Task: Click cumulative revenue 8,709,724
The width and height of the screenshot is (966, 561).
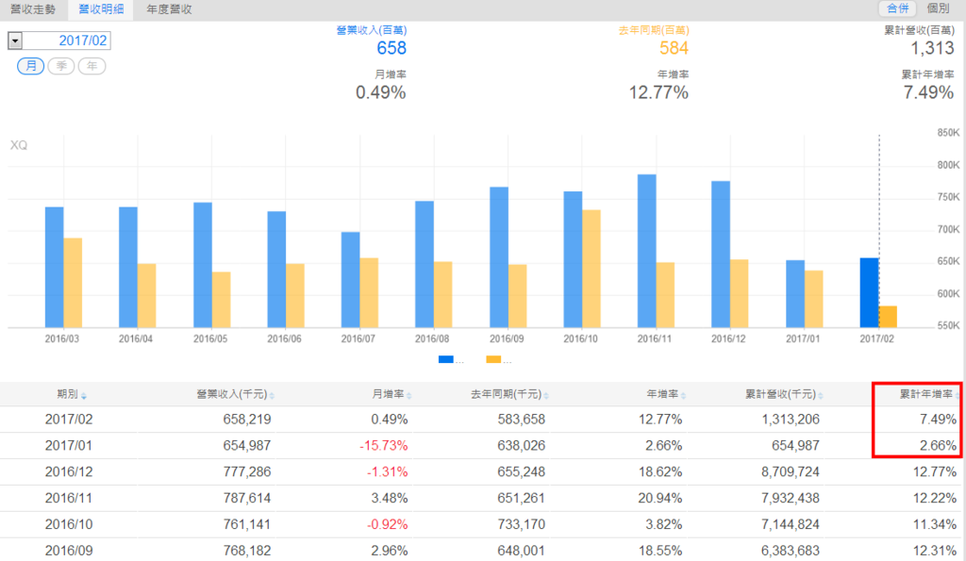Action: pos(791,471)
